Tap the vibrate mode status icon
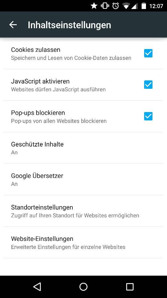 point(105,6)
